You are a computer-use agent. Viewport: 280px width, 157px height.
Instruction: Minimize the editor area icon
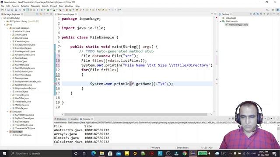coord(212,14)
